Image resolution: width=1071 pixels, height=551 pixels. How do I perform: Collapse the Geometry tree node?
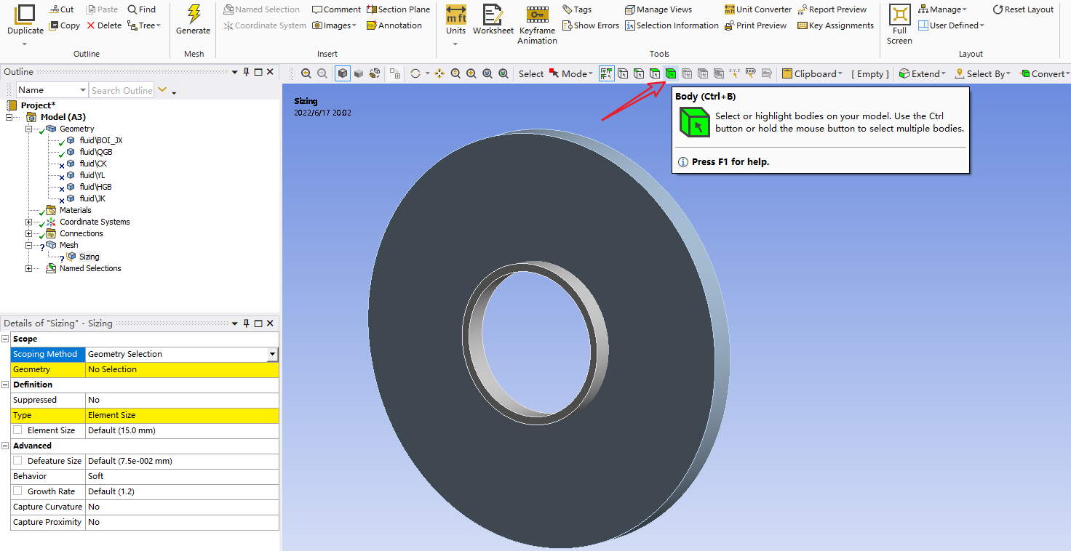(x=28, y=129)
